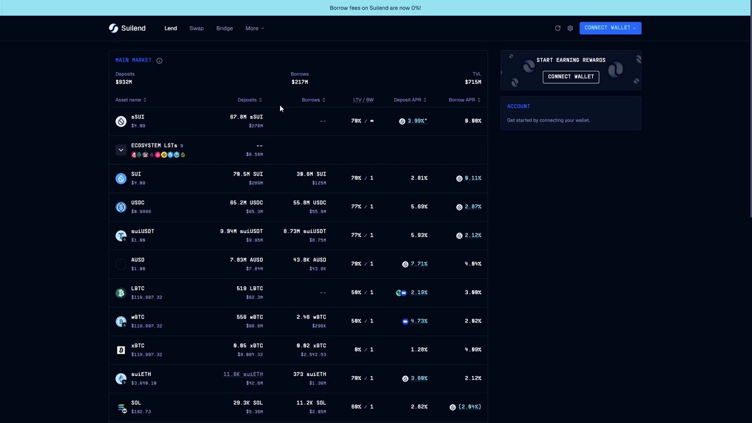Click the LTV / BW column header
Screen dimensions: 752x423
363,100
